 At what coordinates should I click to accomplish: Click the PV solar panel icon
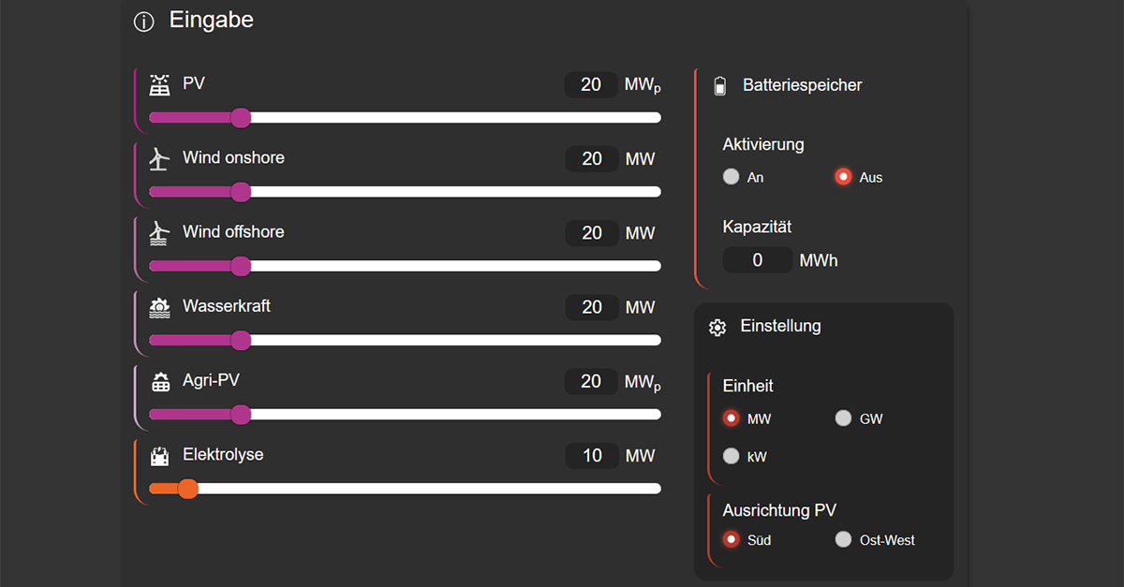coord(159,82)
